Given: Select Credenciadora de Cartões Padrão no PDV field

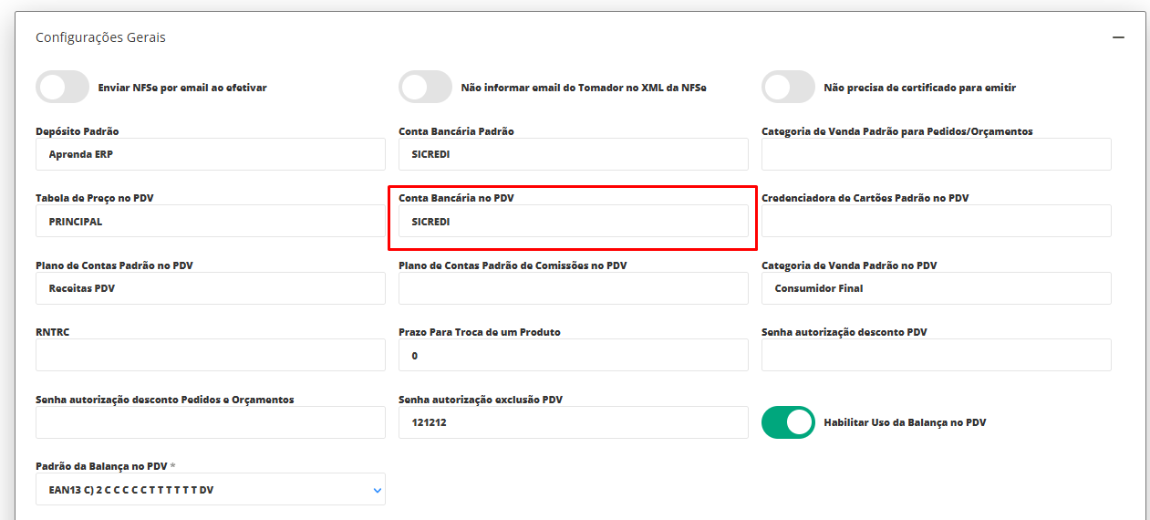Looking at the screenshot, I should click(936, 222).
